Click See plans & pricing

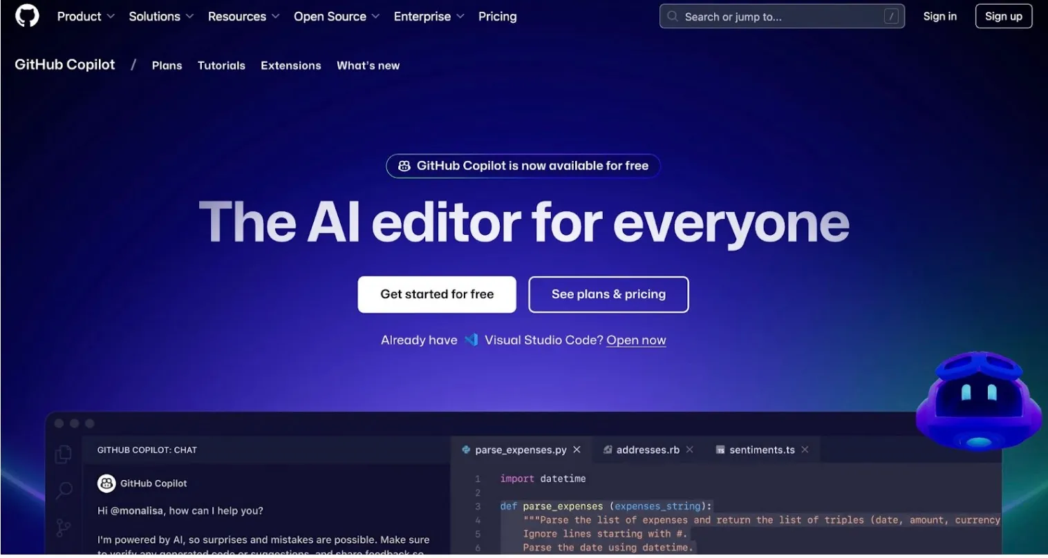pyautogui.click(x=608, y=294)
